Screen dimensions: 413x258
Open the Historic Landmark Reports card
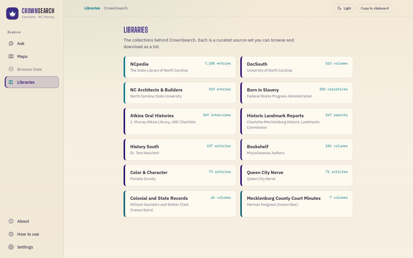tap(297, 121)
